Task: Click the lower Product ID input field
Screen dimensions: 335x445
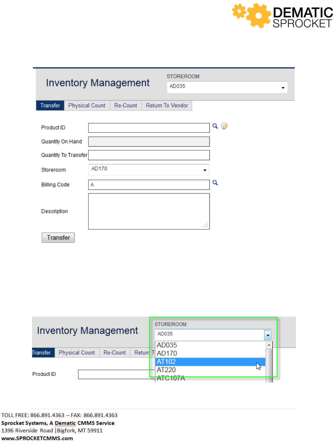Action: click(117, 374)
